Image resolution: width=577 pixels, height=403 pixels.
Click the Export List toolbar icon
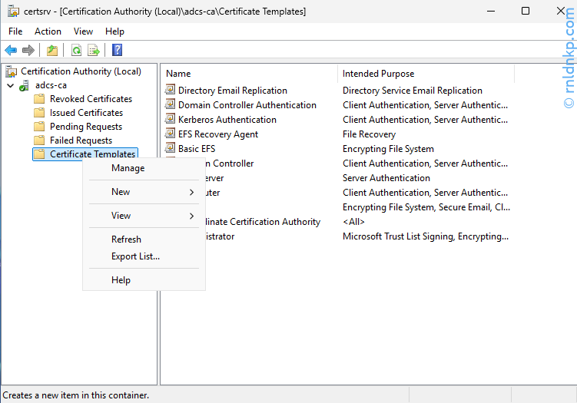pos(94,51)
